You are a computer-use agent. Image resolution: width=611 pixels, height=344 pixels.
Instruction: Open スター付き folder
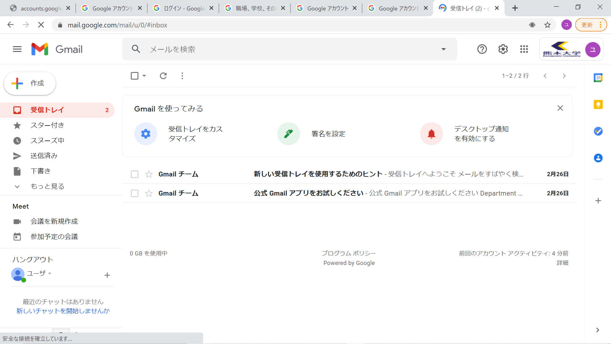(x=57, y=125)
